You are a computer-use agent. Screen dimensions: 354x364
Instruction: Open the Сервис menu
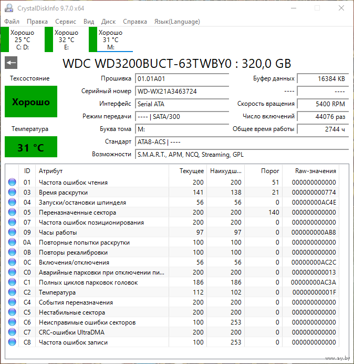pos(65,22)
